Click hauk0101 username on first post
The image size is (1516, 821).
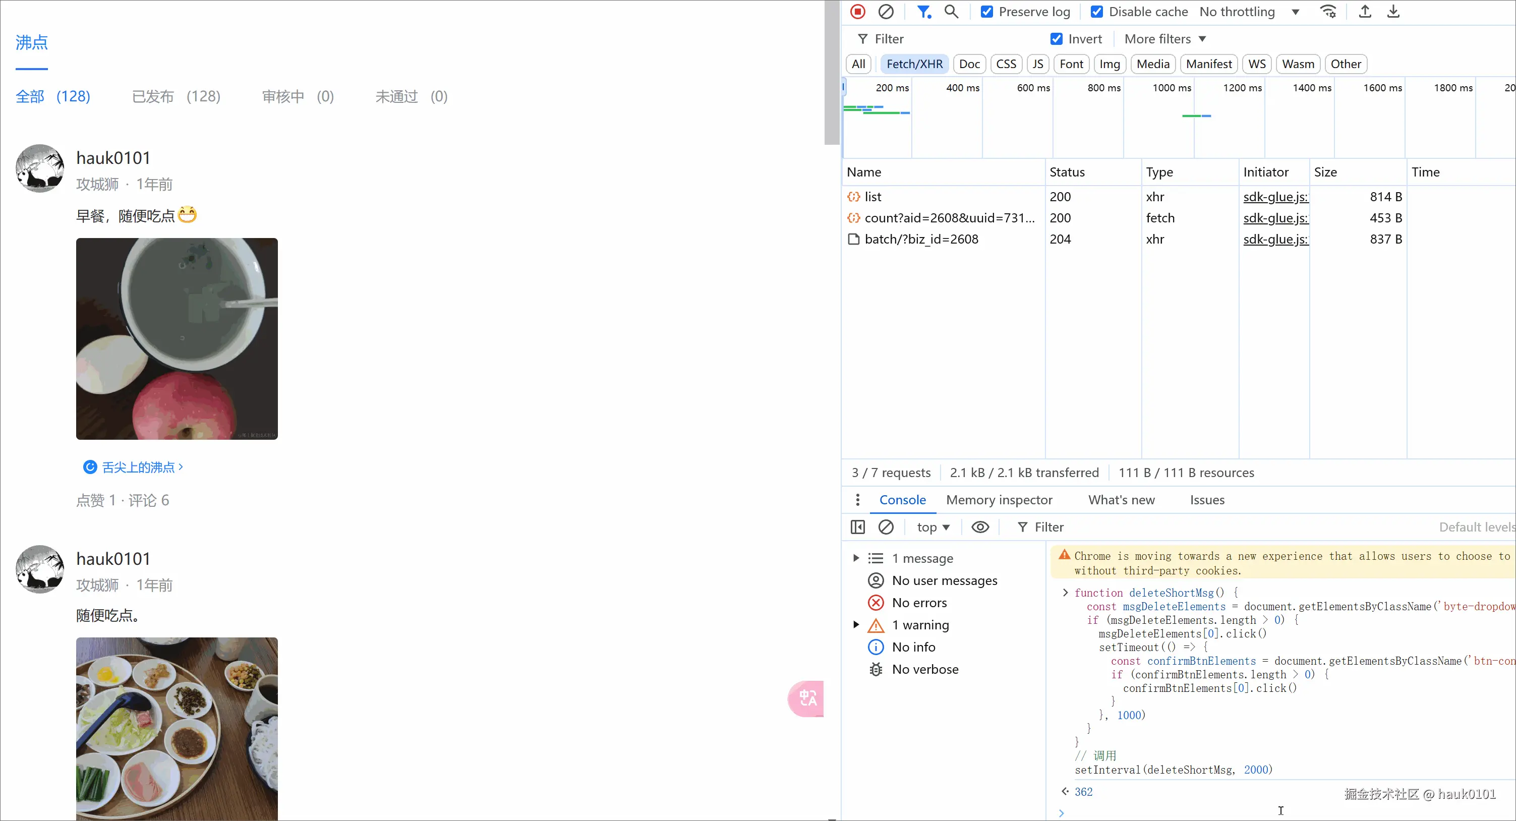[113, 158]
